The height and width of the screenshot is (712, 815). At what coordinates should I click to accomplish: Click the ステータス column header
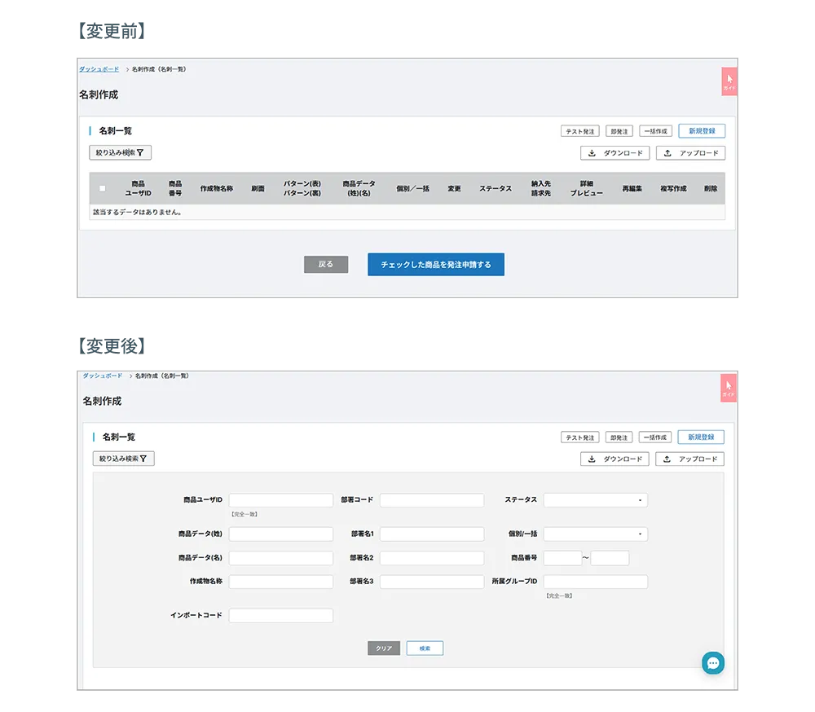[x=496, y=189]
